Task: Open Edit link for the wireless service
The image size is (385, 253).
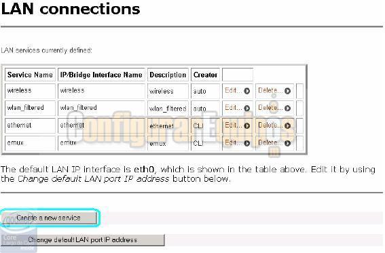Action: pos(234,90)
